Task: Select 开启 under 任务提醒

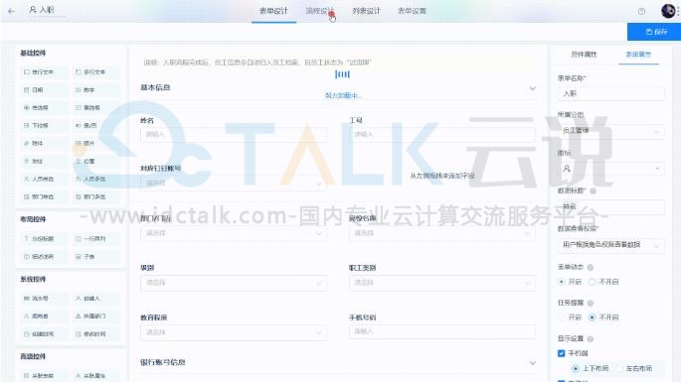Action: 561,318
